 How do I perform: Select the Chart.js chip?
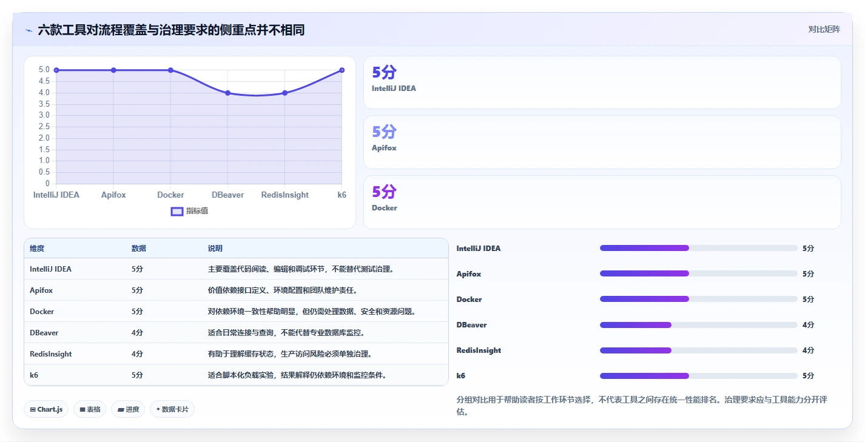point(46,409)
